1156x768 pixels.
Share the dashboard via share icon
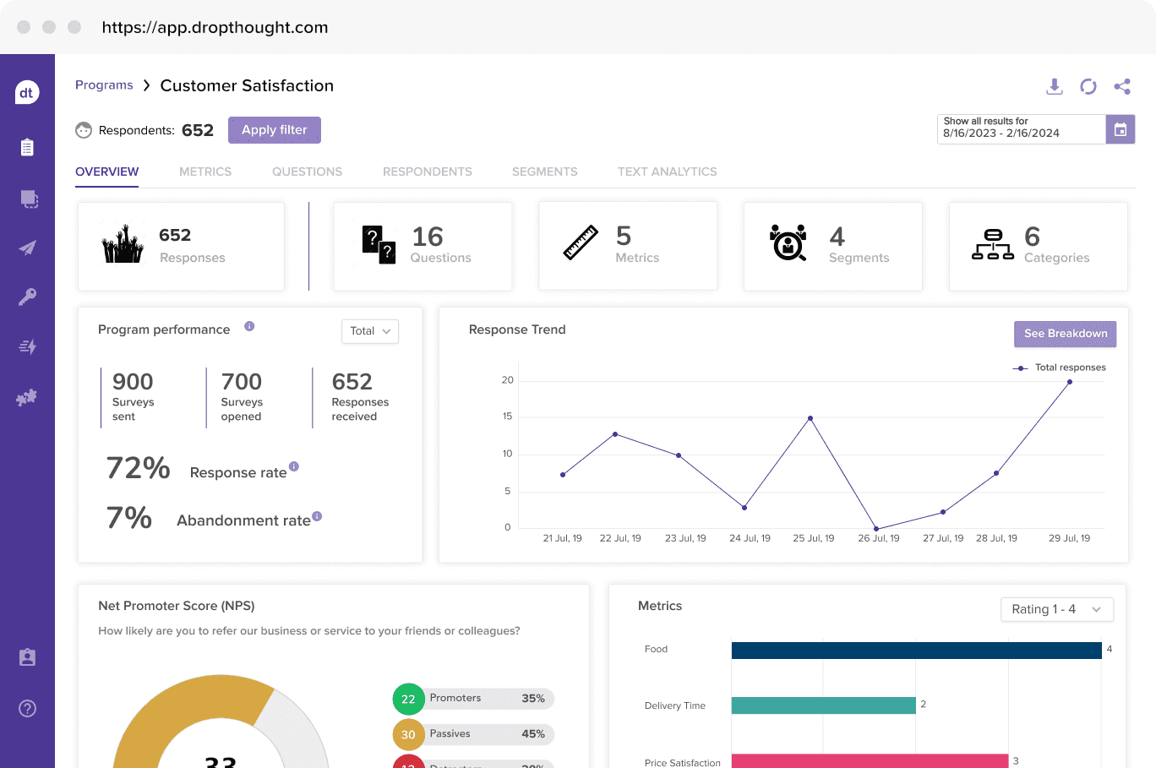click(1122, 86)
